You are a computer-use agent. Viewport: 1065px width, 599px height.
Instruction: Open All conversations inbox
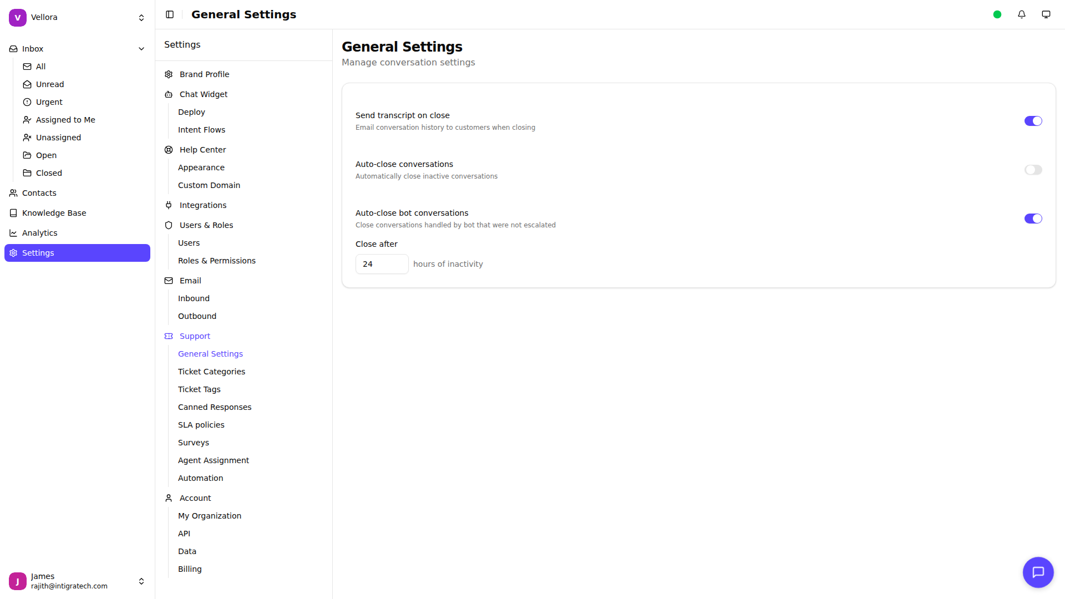tap(81, 67)
